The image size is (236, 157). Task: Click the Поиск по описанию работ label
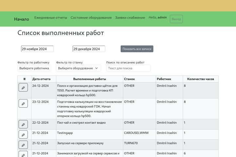coord(125,62)
